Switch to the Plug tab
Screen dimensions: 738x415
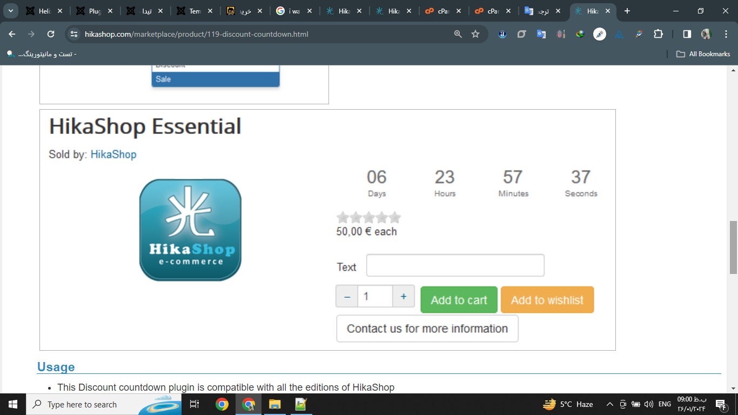pos(94,11)
